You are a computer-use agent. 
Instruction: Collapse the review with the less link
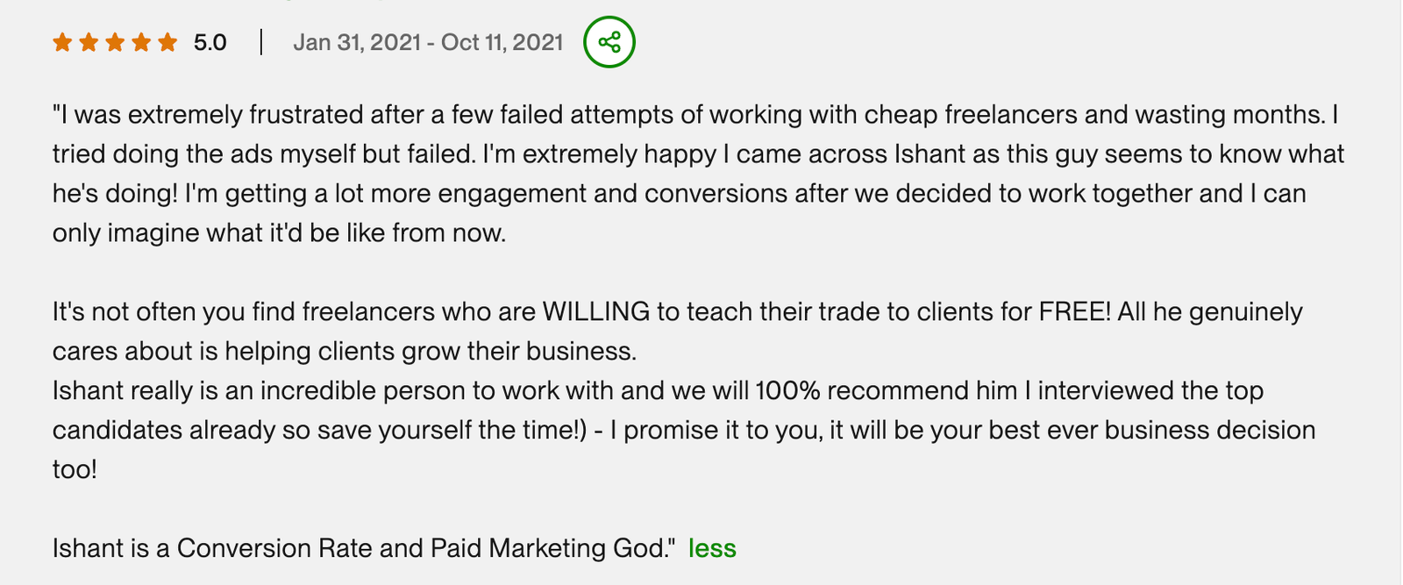tap(712, 548)
